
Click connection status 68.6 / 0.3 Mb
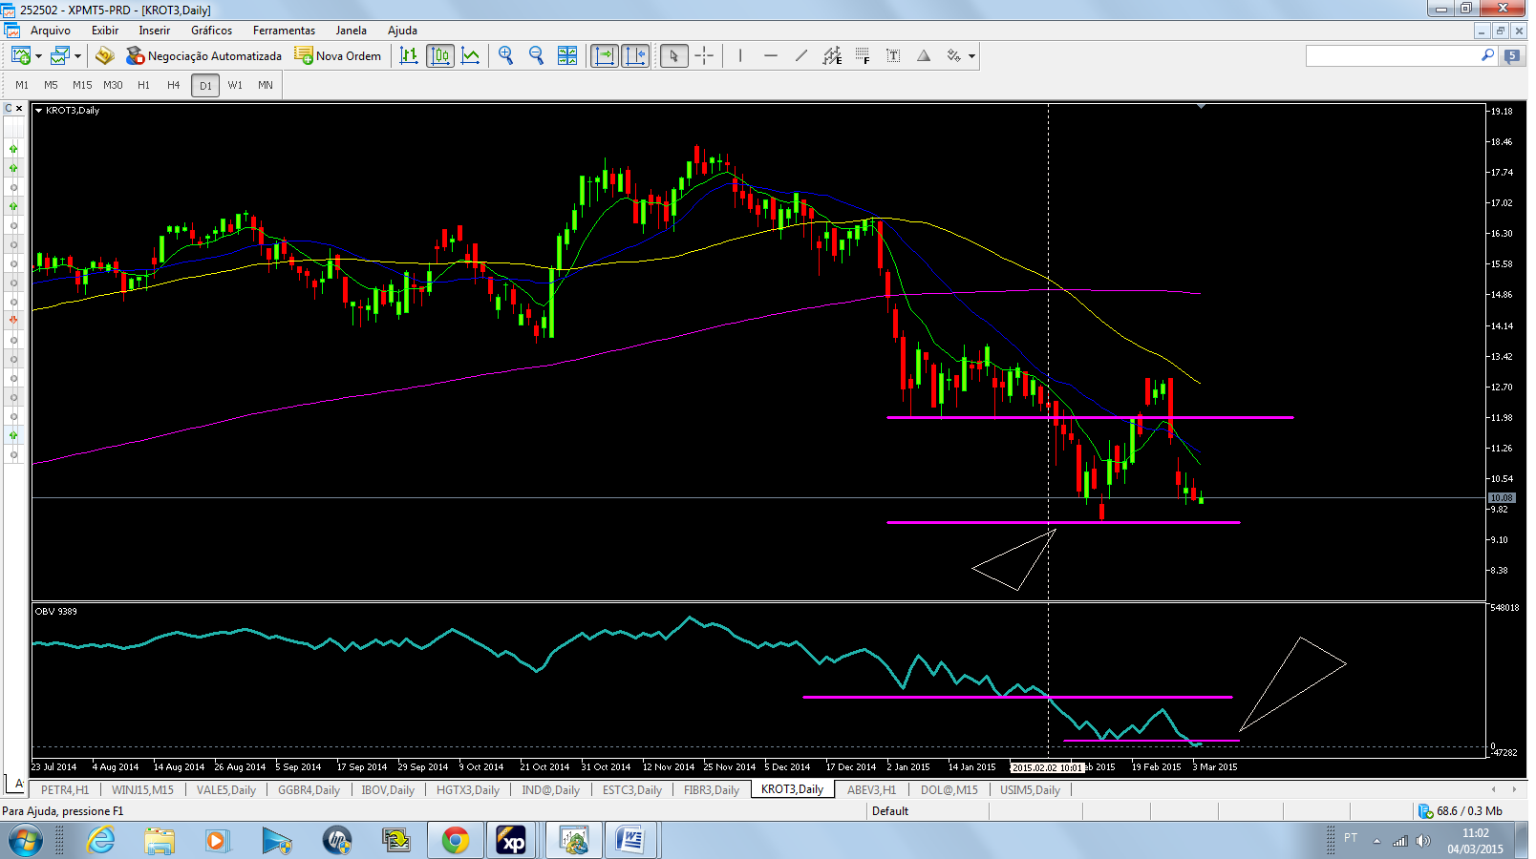(1461, 811)
